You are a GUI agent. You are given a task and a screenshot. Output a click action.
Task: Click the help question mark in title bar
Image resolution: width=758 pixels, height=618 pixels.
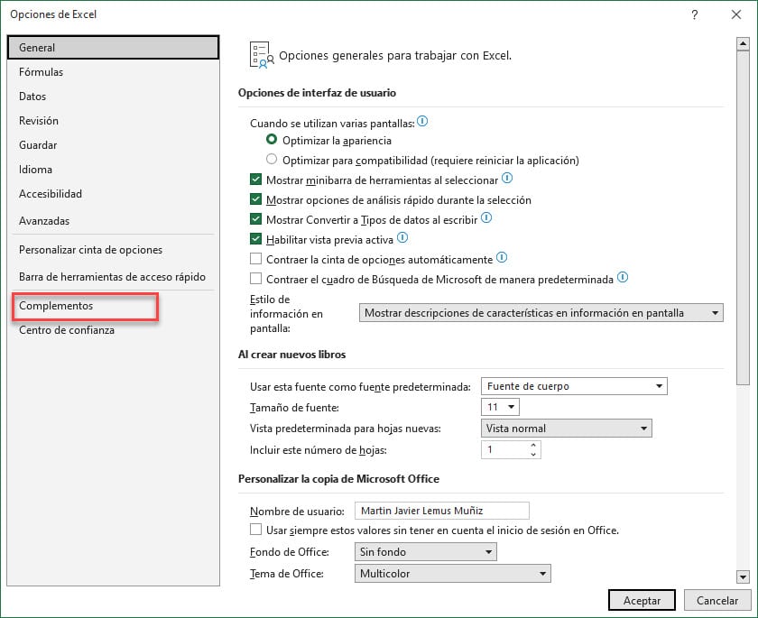click(694, 14)
